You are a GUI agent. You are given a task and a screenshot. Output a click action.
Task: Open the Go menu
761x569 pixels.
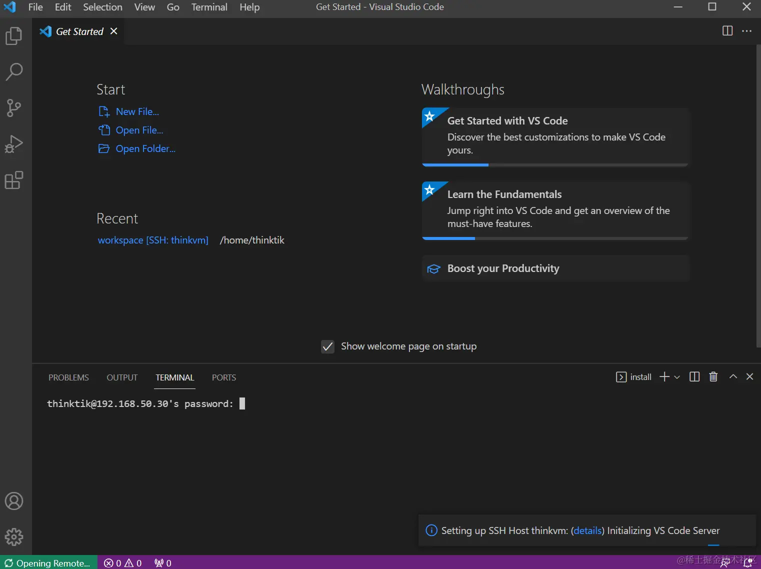(173, 7)
